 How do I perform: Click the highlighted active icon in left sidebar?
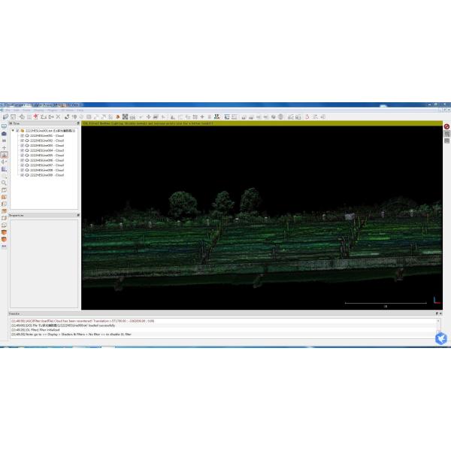pos(4,155)
